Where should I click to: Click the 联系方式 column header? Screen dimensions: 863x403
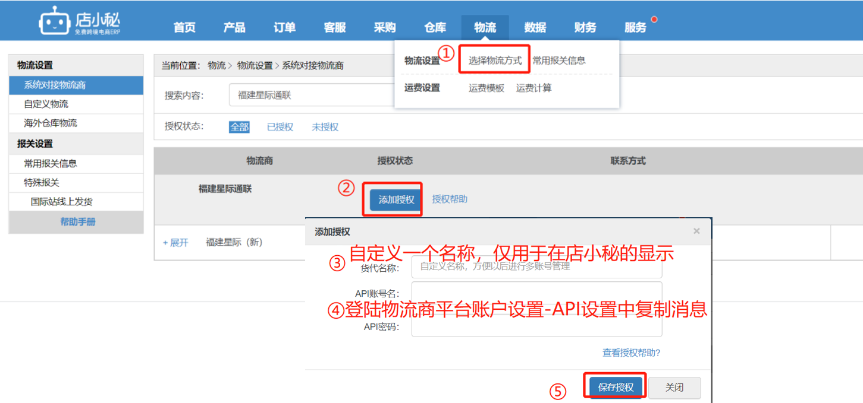click(628, 161)
